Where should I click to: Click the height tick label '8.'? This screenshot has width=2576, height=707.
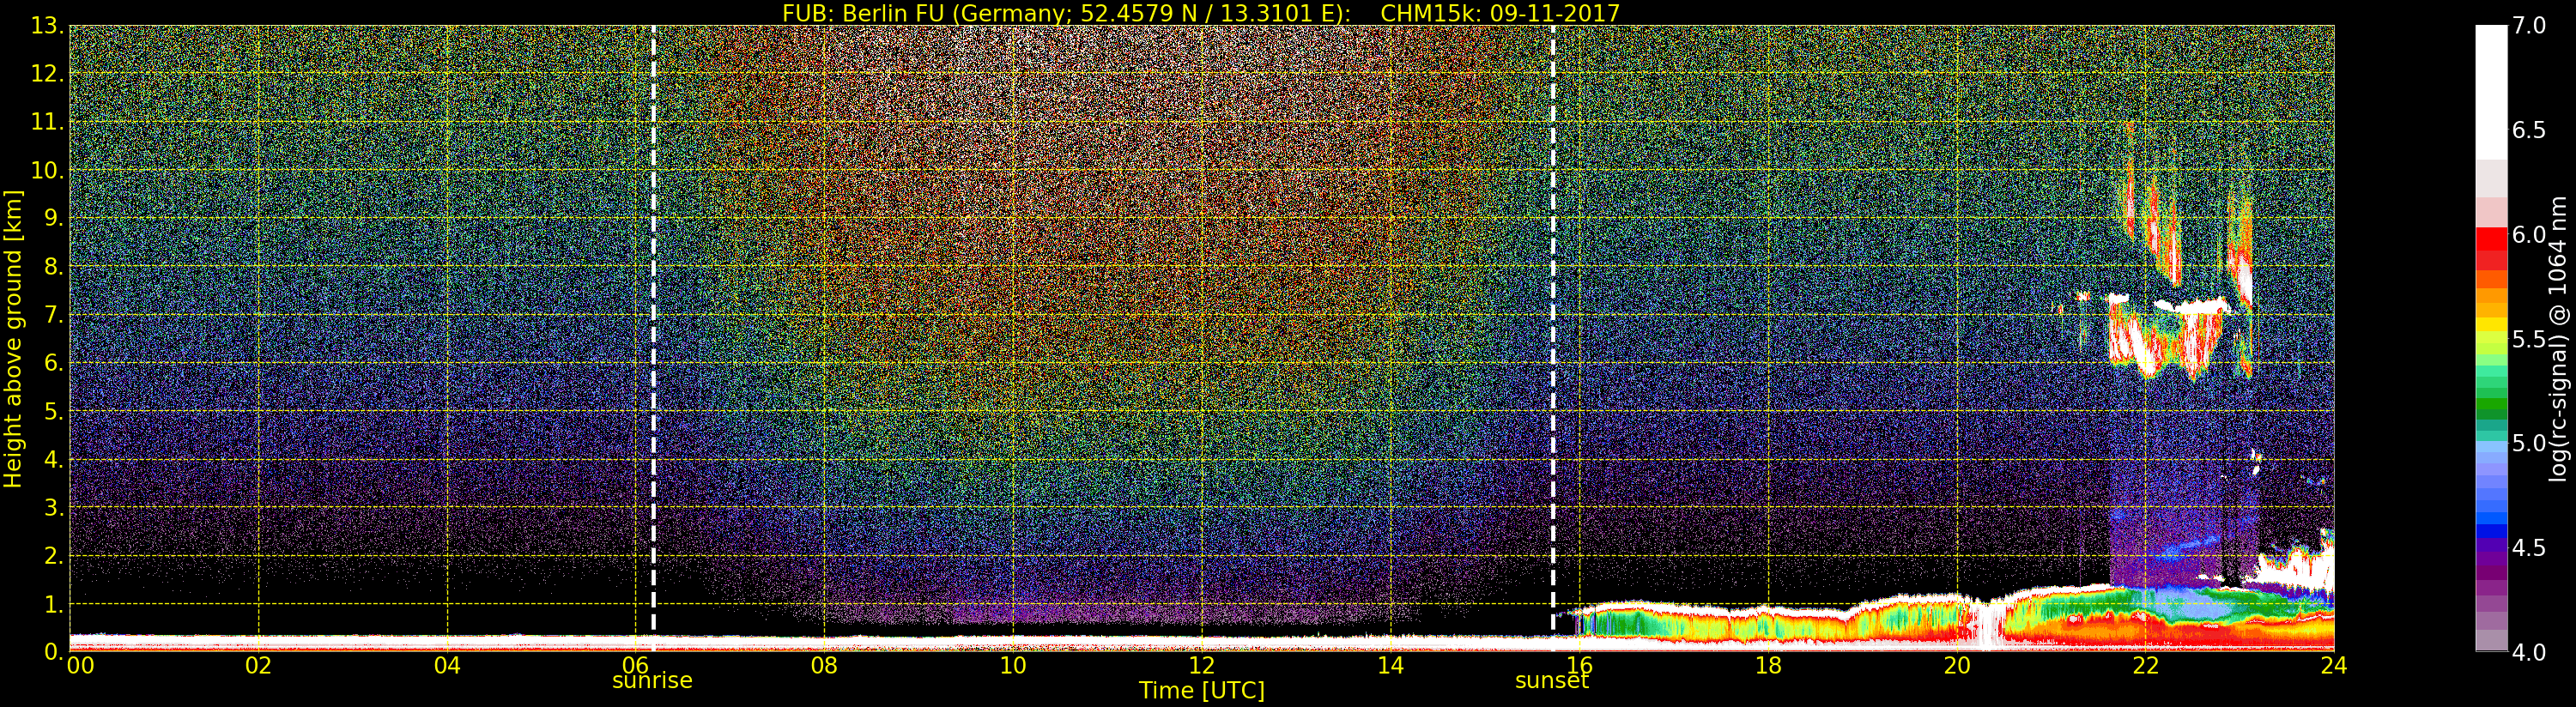click(x=54, y=267)
